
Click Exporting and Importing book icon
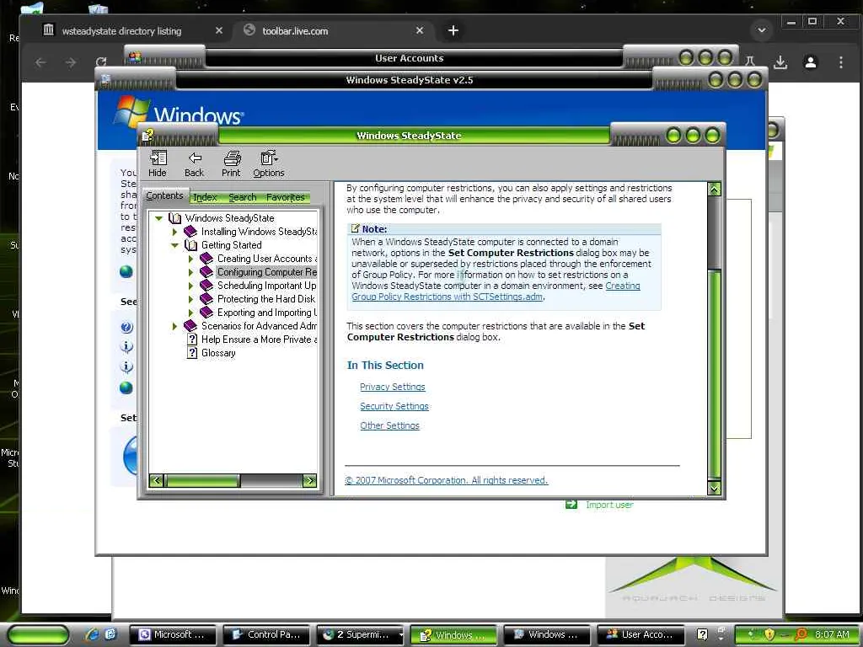pos(206,313)
